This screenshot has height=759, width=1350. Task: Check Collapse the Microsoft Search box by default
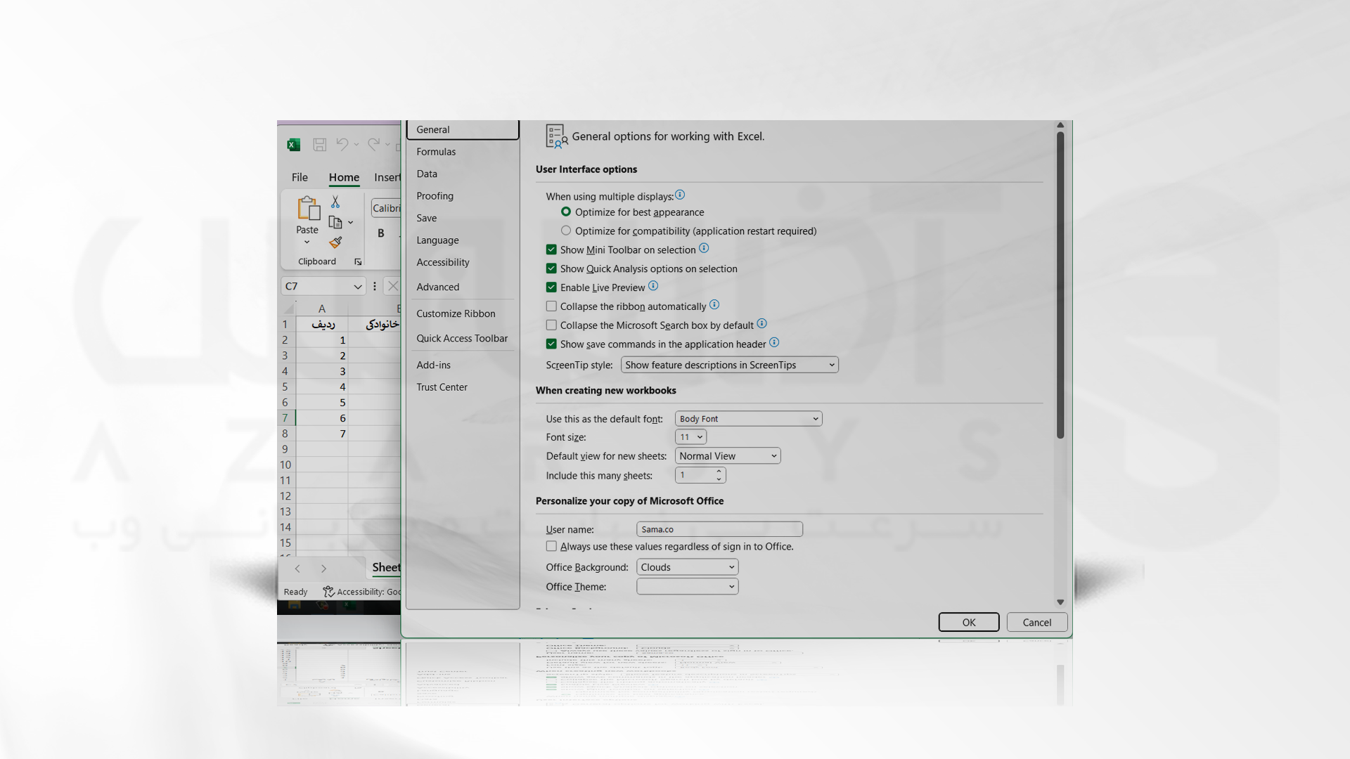point(551,325)
